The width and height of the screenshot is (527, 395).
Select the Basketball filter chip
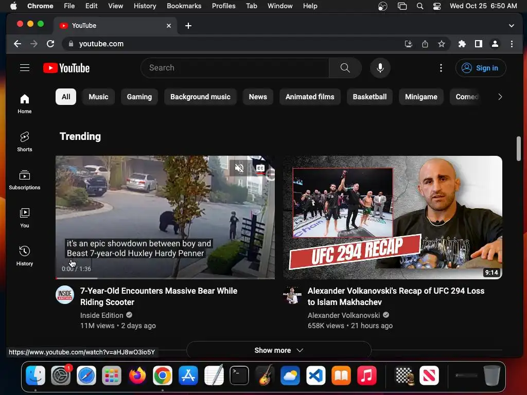point(370,97)
